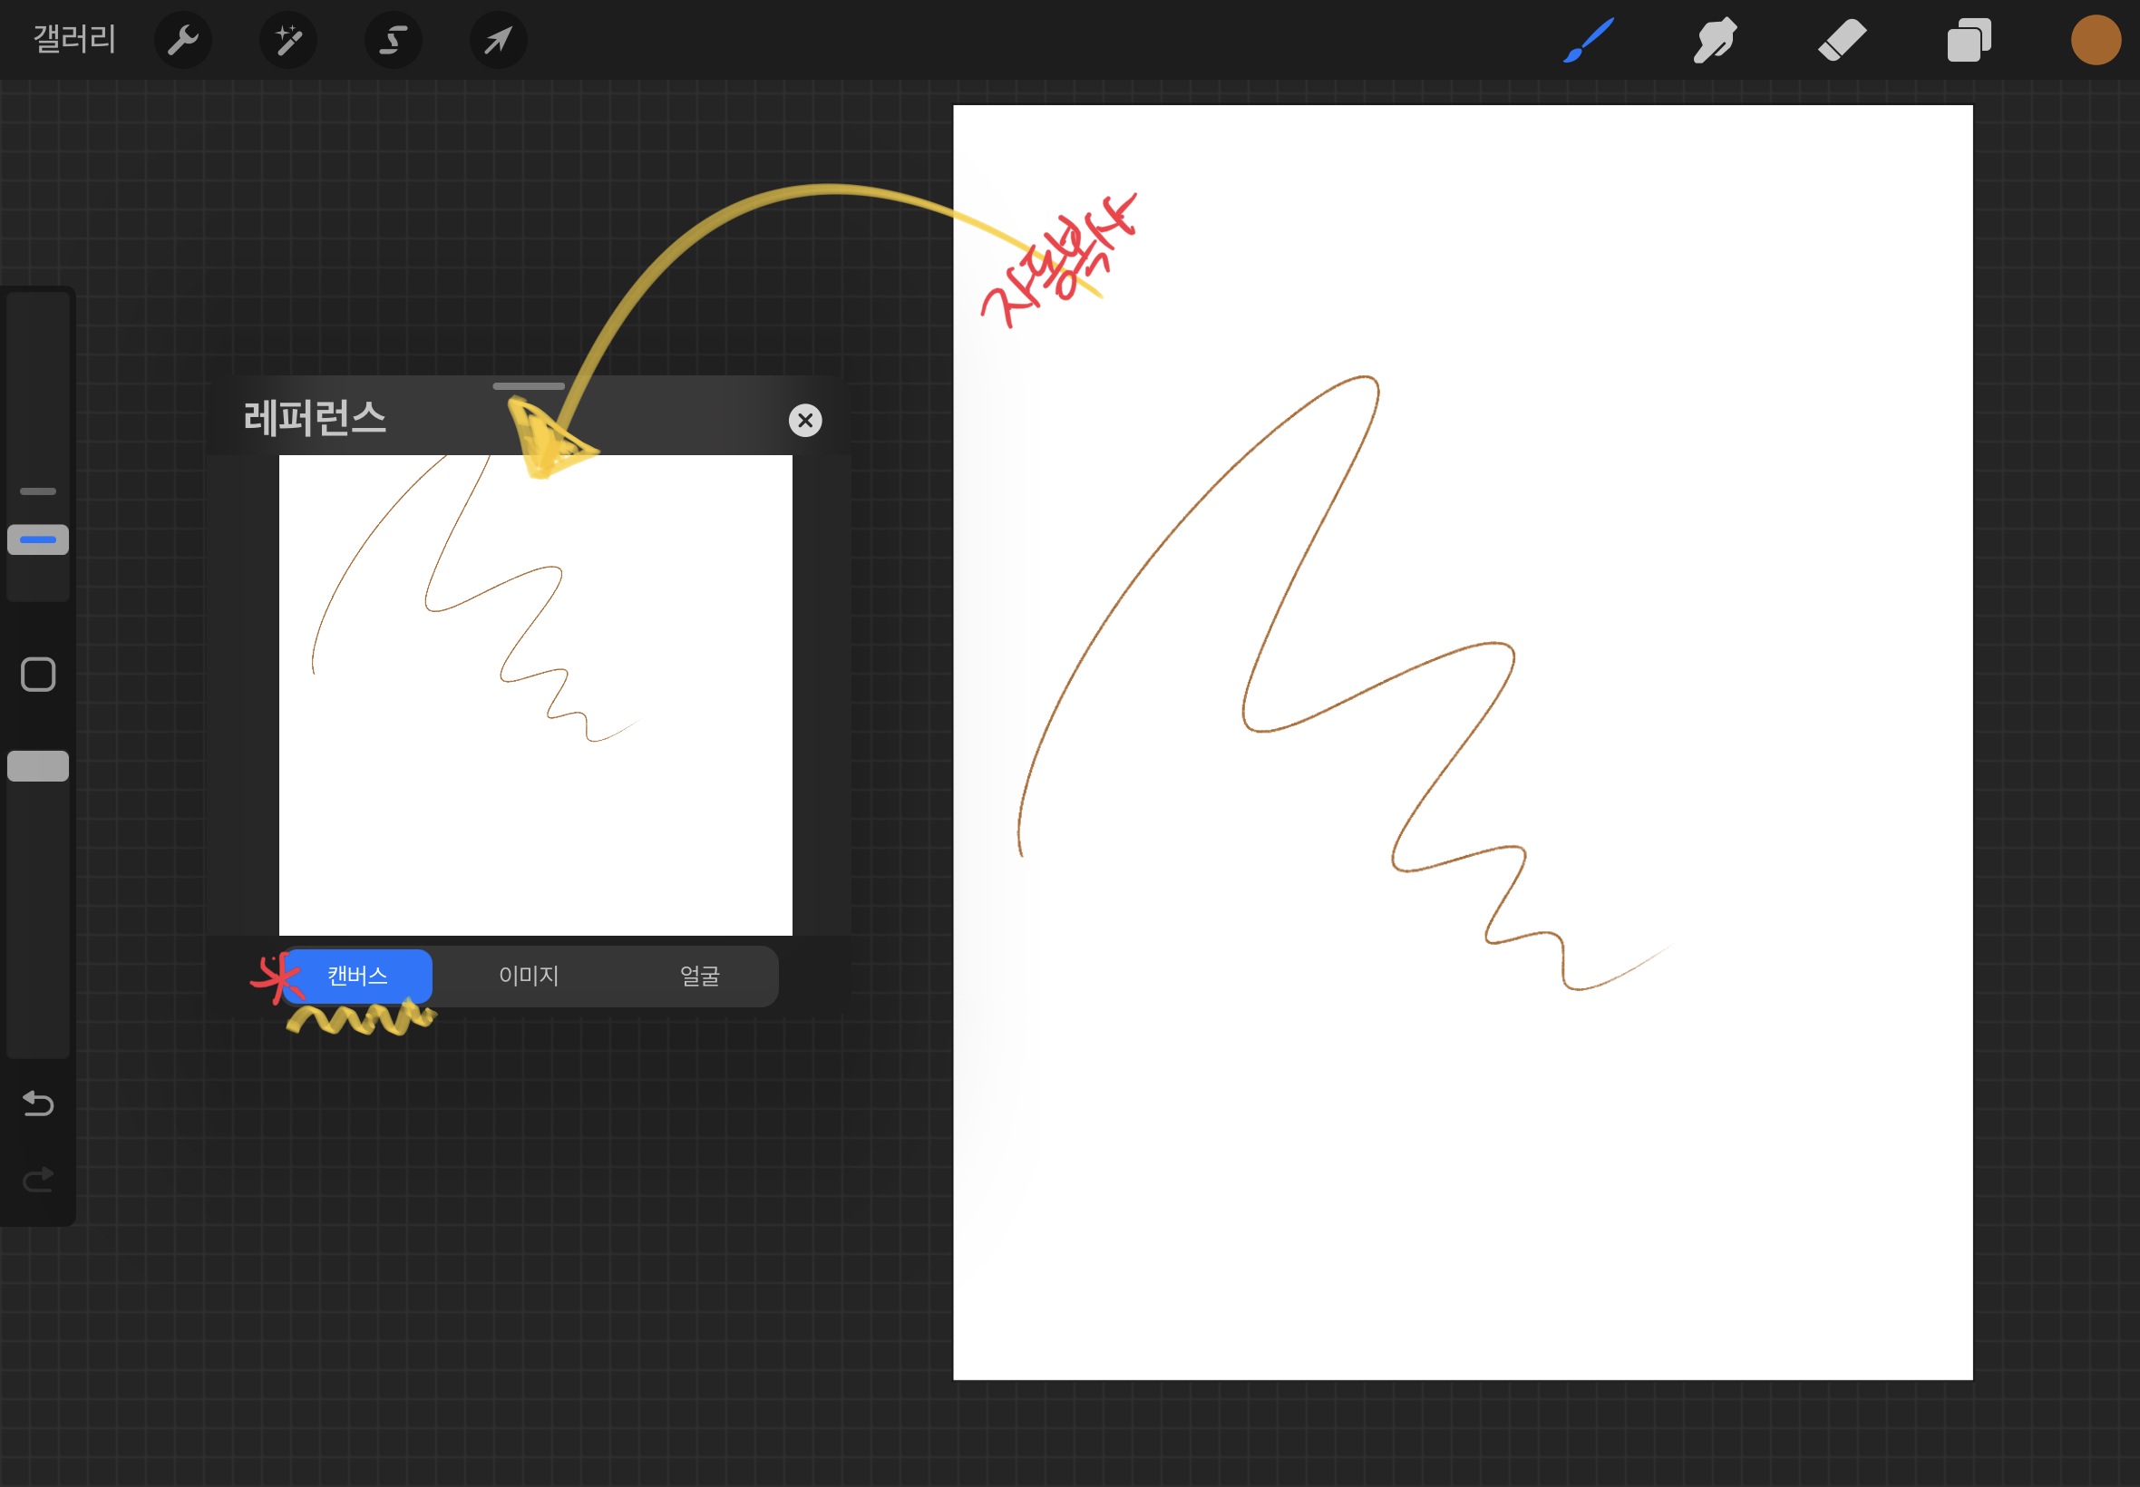This screenshot has height=1487, width=2140.
Task: Open the Adjustments magic wand menu
Action: coord(287,40)
